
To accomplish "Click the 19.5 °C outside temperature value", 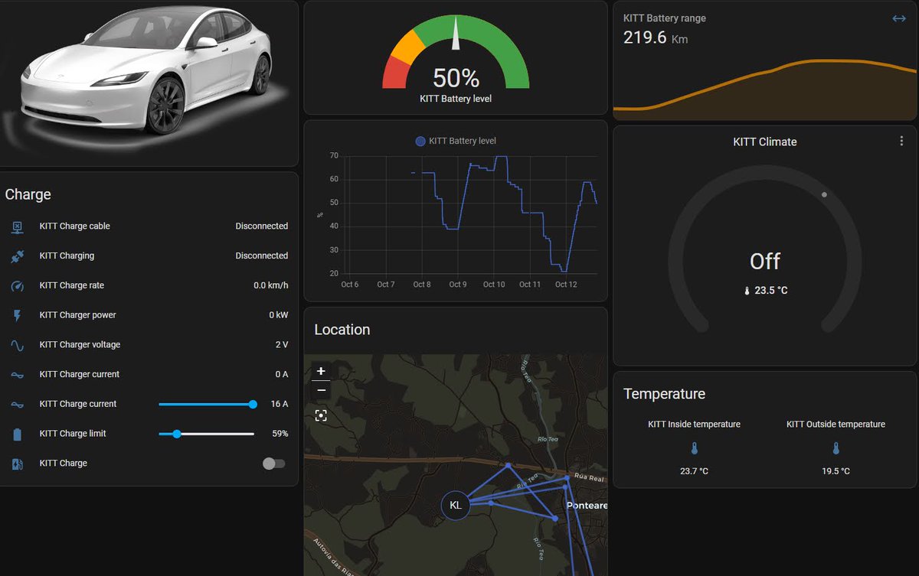I will 836,471.
